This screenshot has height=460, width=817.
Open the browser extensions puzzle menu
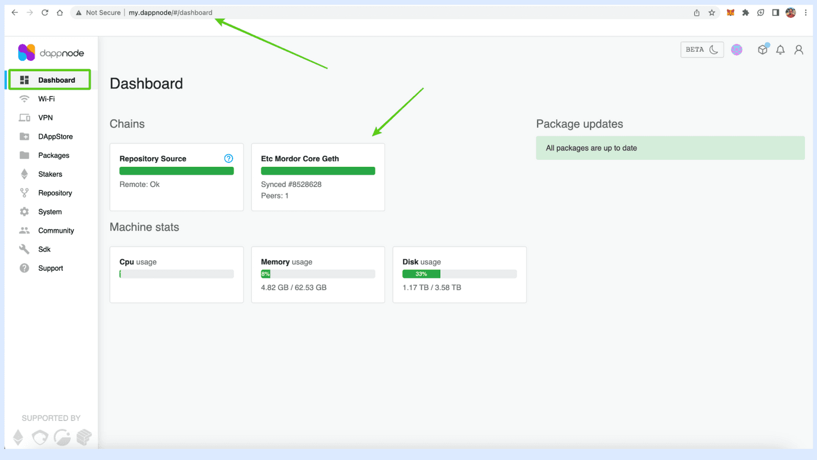coord(745,13)
